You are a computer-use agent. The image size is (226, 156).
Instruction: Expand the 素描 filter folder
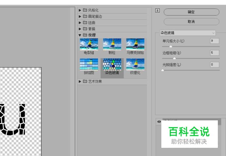[x=80, y=29]
